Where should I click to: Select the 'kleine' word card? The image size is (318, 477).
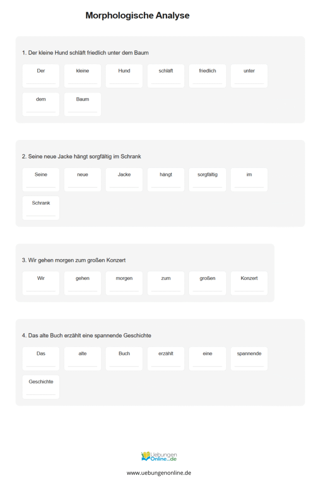click(x=82, y=76)
